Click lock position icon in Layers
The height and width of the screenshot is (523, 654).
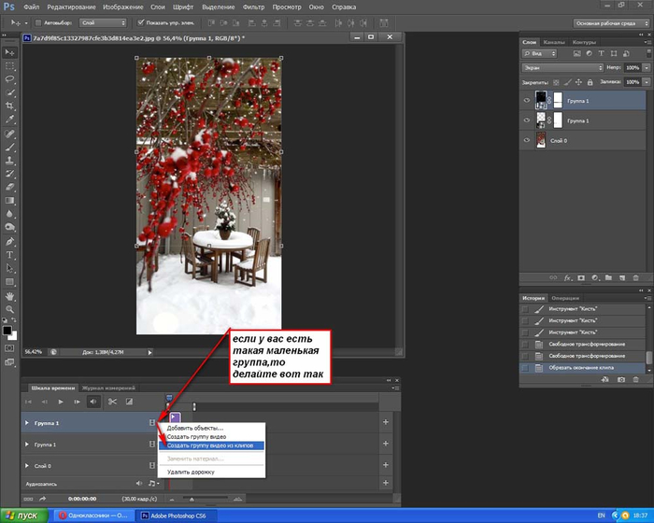coord(578,82)
